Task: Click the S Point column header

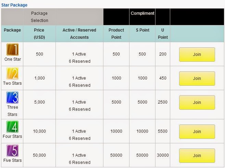Action: (x=142, y=30)
